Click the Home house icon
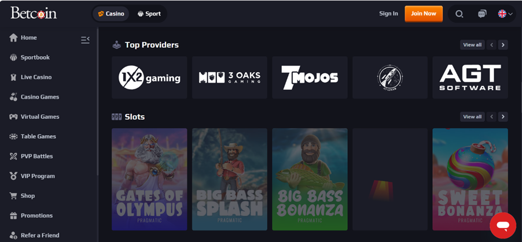Image resolution: width=522 pixels, height=242 pixels. 13,38
